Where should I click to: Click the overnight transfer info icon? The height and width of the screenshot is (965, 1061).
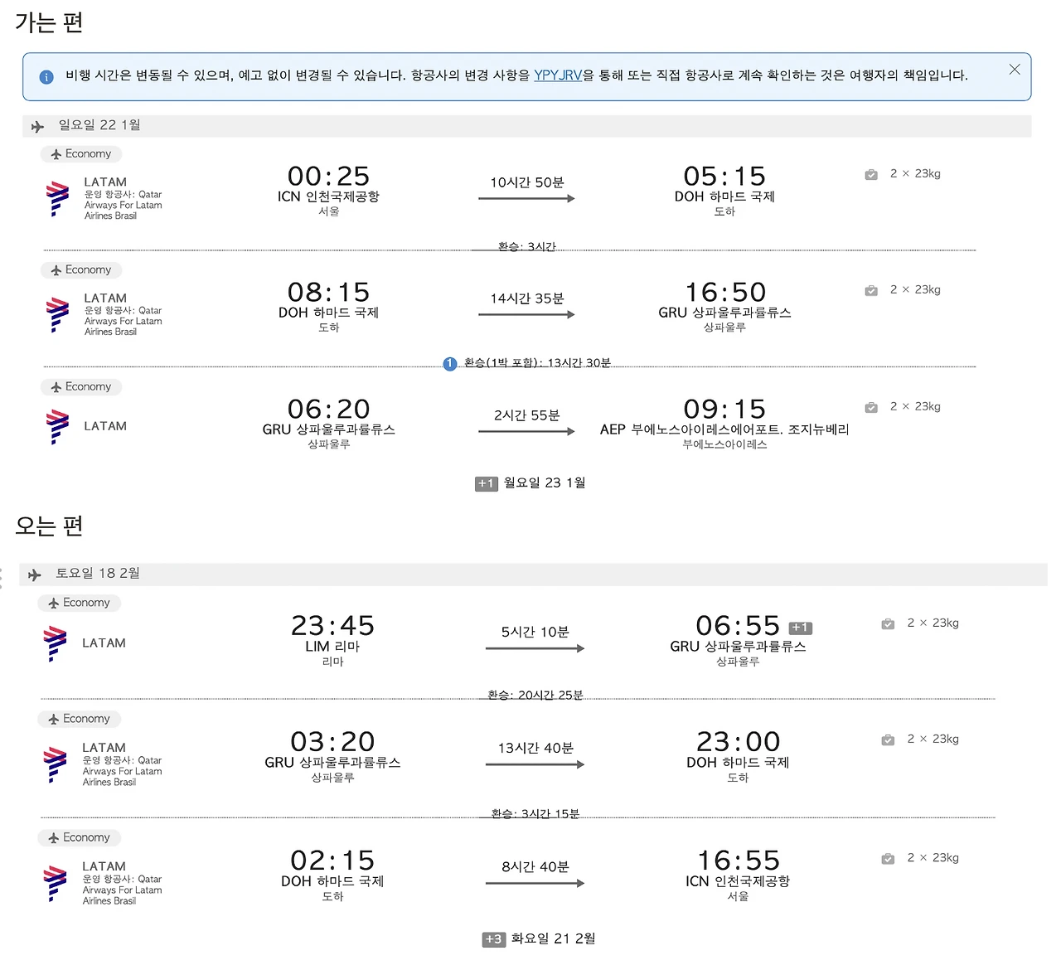click(x=450, y=364)
